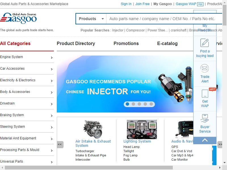227x170 pixels.
Task: Click the engine image thumbnail
Action: tap(93, 129)
